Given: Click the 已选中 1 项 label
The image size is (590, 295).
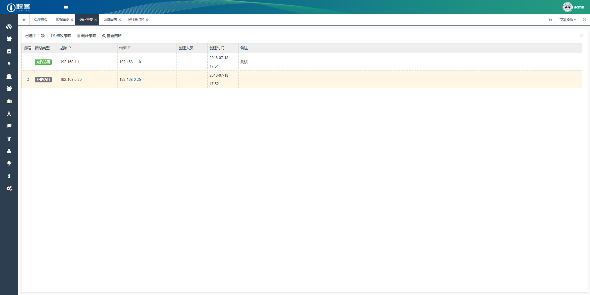Looking at the screenshot, I should [x=35, y=36].
